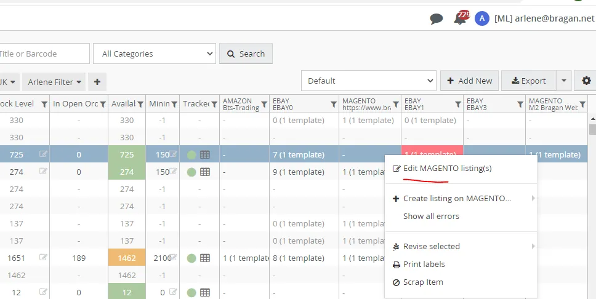Open filter on Minimum column

point(174,104)
